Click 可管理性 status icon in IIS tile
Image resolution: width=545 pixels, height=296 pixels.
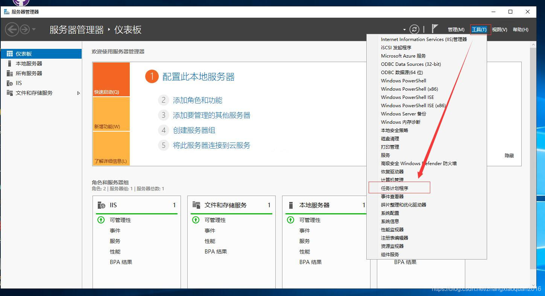pyautogui.click(x=101, y=220)
